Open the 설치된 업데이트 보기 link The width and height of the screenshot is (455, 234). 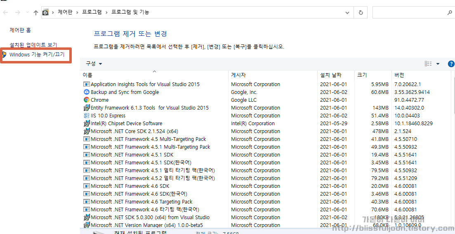[33, 45]
